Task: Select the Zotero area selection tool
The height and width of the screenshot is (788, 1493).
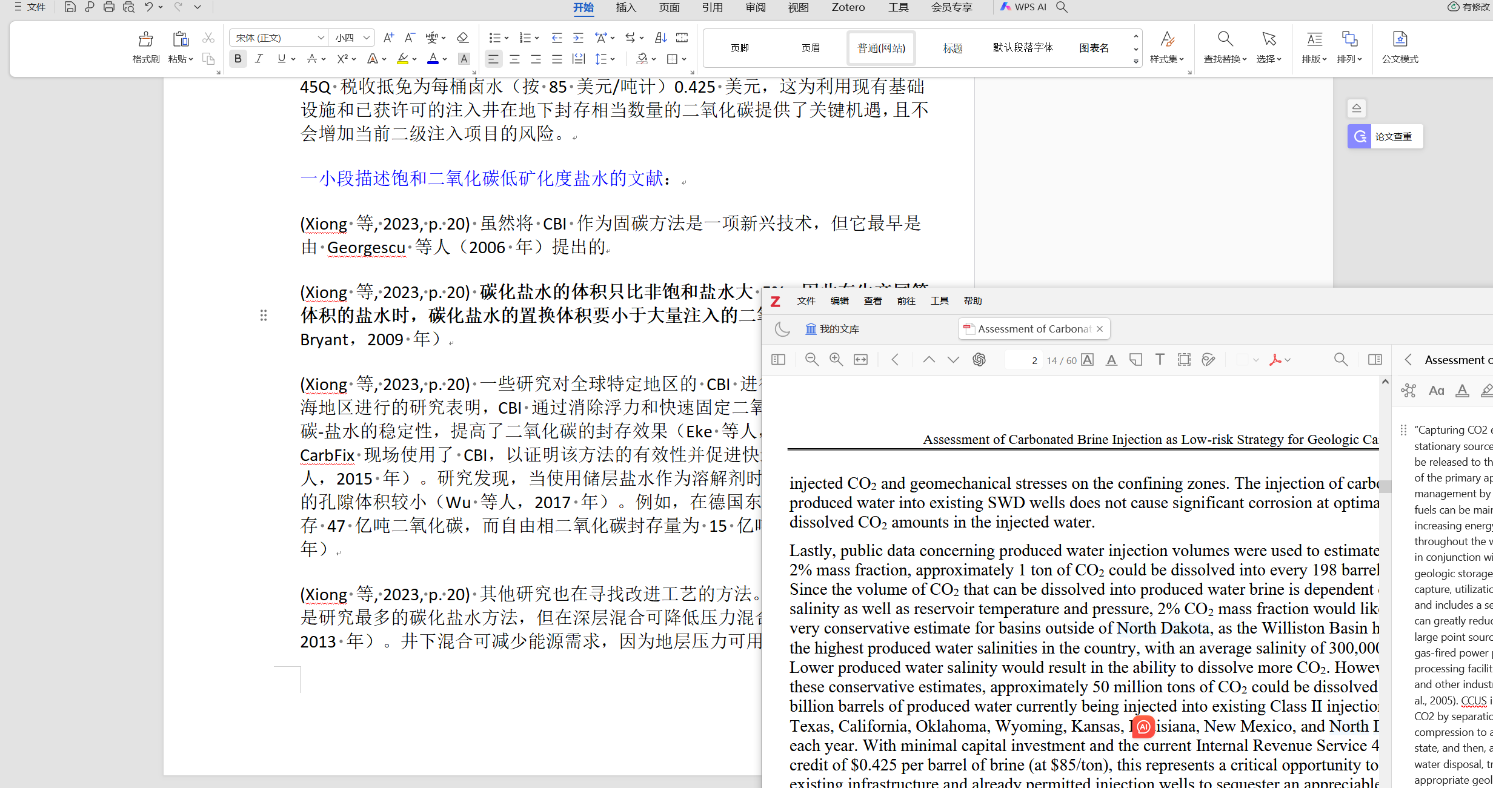Action: click(1184, 360)
